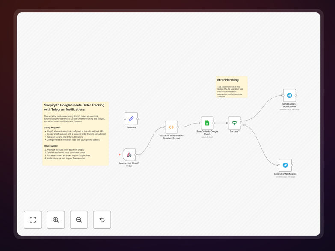This screenshot has height=251, width=335.
Task: Click the 'Receive New Shopify Order' label
Action: tap(129, 164)
